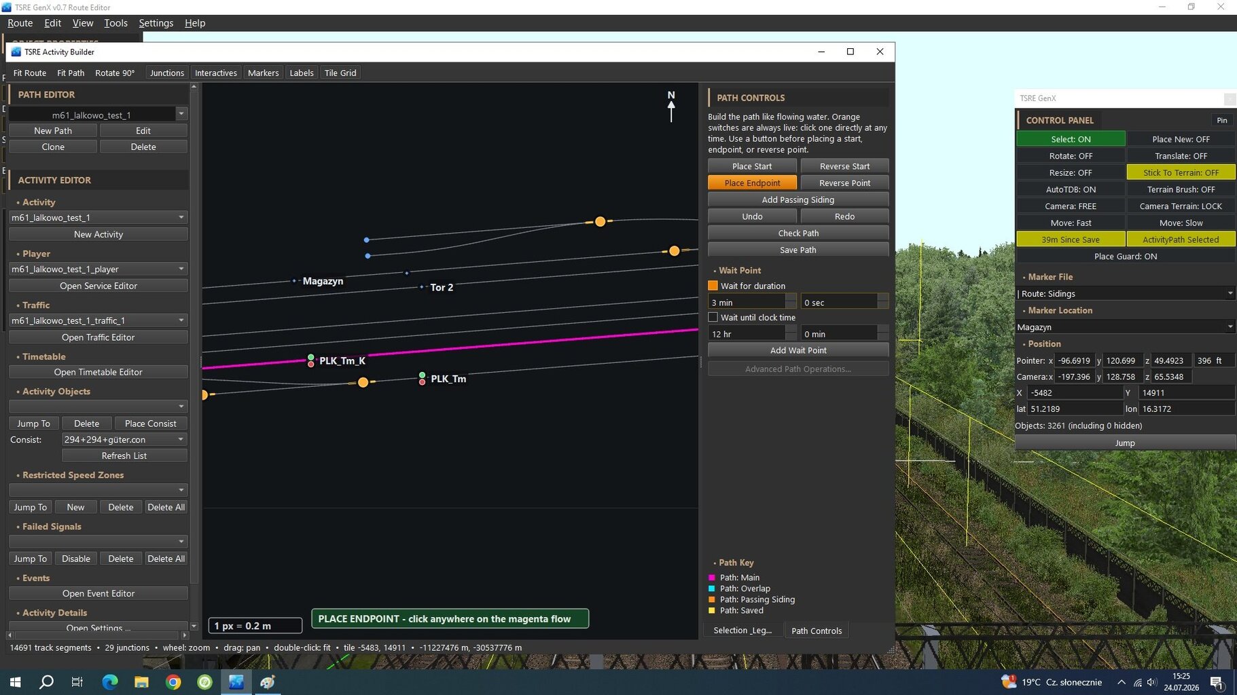This screenshot has width=1237, height=695.
Task: Expand the m61_lalkowo_test_1 path dropdown
Action: pos(181,114)
